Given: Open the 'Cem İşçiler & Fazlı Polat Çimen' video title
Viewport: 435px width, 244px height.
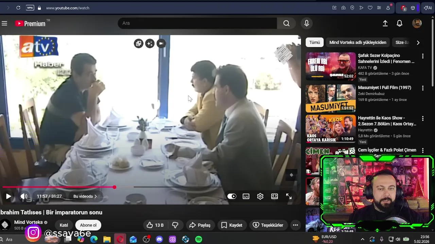Looking at the screenshot, I should click(387, 150).
